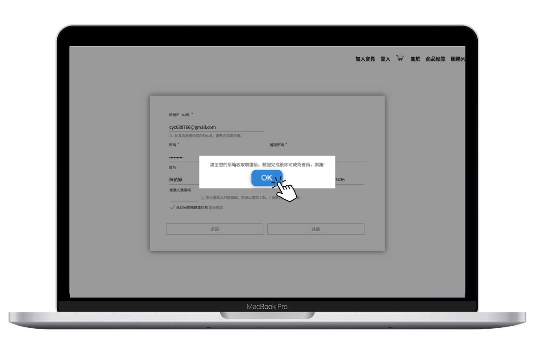This screenshot has height=340, width=535.
Task: Click the 註冊 register button
Action: click(316, 229)
